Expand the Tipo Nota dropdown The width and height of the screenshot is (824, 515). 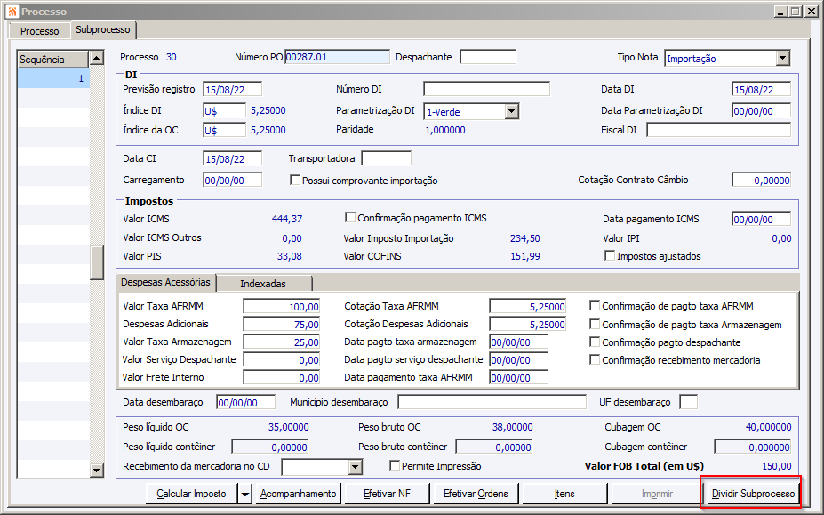pos(782,58)
